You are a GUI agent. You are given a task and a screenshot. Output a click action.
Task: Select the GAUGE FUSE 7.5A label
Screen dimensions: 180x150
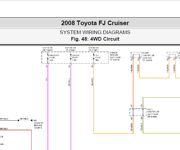coord(76,58)
